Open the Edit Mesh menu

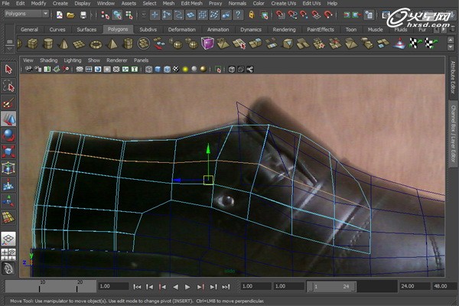coord(190,4)
